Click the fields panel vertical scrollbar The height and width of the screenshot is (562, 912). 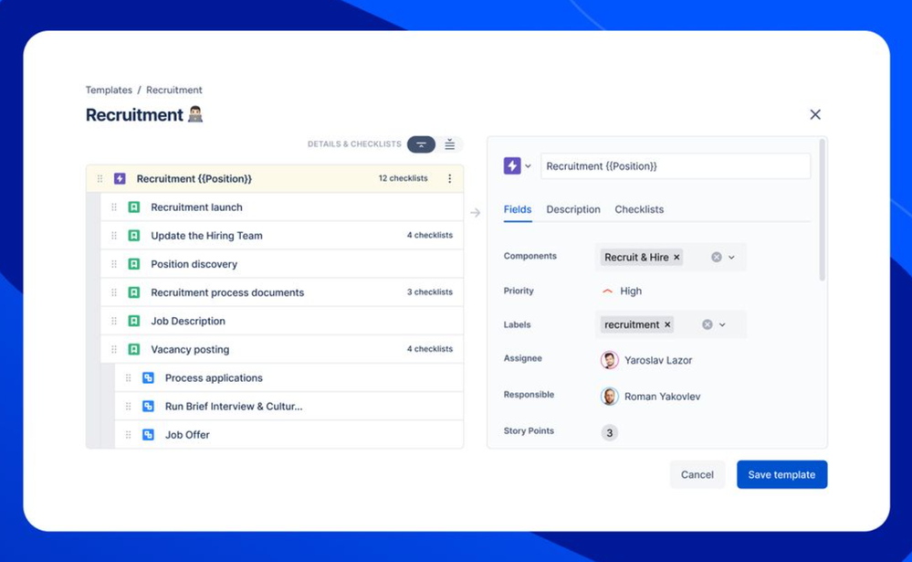tap(822, 209)
